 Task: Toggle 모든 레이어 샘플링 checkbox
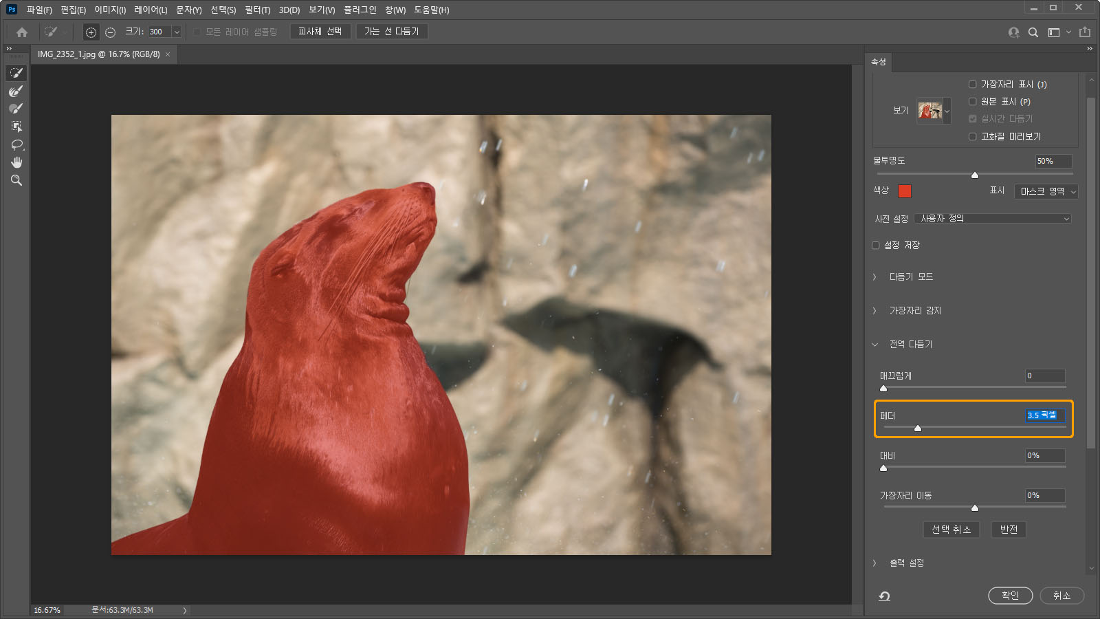coord(197,32)
